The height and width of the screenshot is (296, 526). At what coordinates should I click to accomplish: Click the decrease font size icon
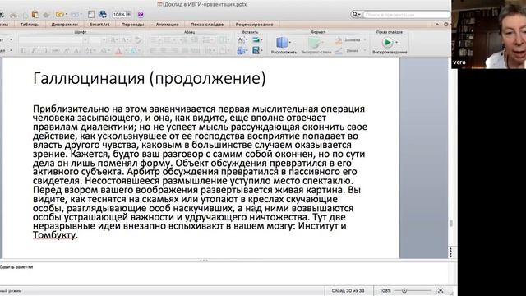[x=125, y=40]
